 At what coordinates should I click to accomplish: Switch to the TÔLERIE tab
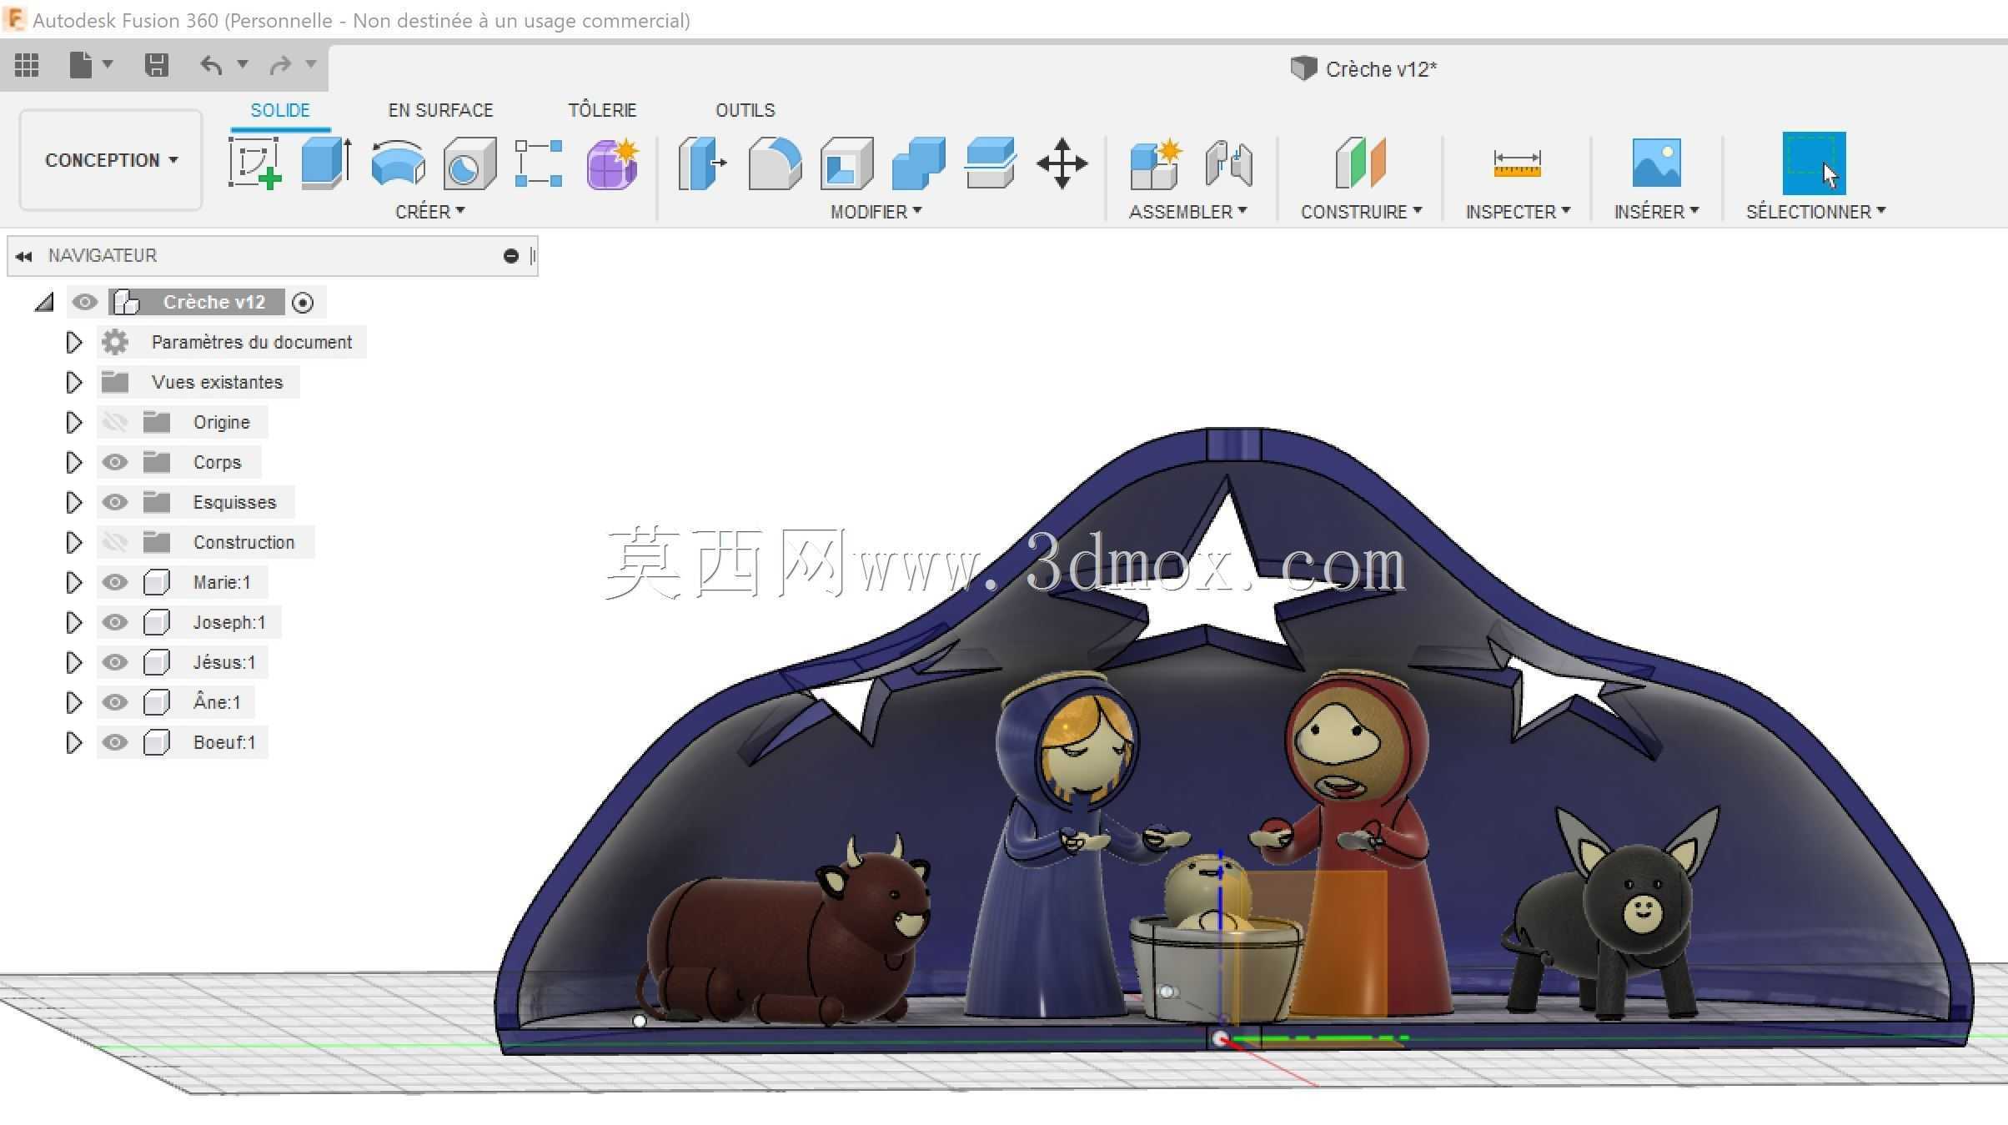click(x=602, y=110)
